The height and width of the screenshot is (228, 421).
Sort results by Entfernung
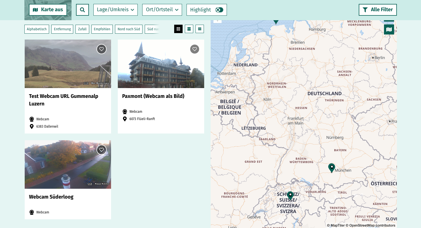[x=62, y=29]
